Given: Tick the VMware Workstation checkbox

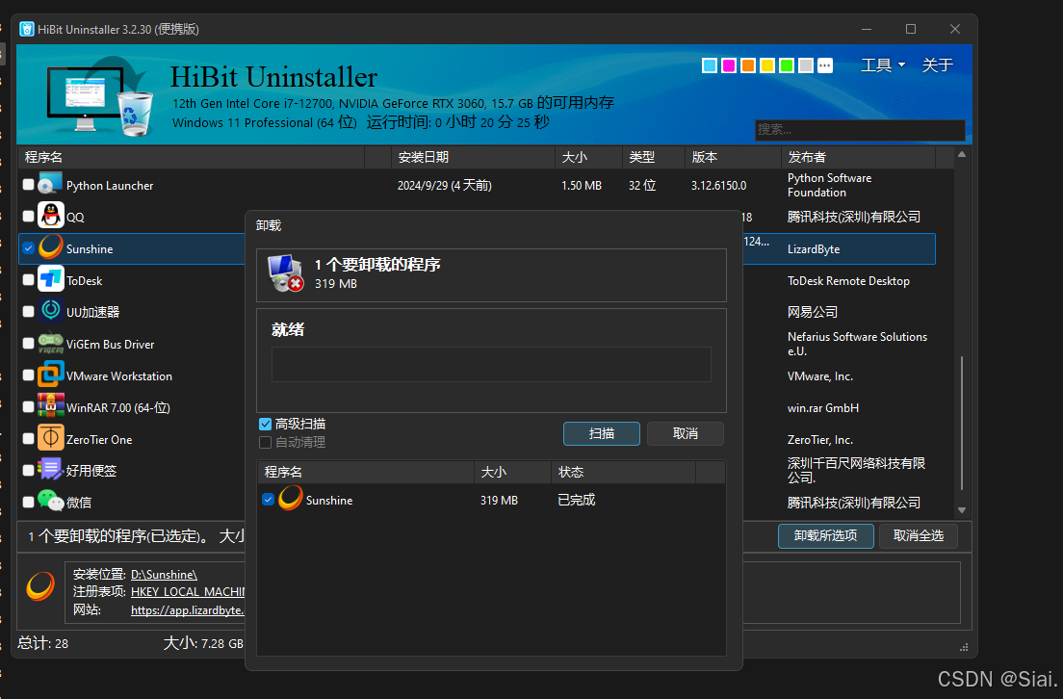Looking at the screenshot, I should point(28,375).
